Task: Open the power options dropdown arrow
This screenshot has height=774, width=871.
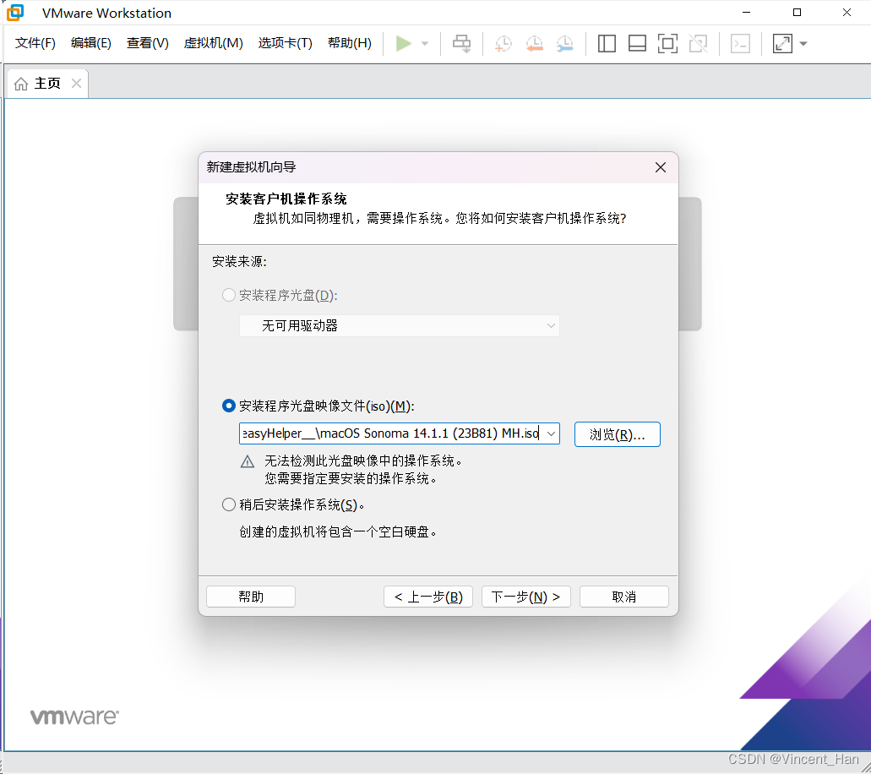Action: (x=425, y=43)
